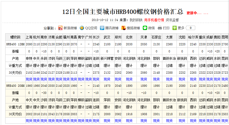Viewport: 229px width, 125px height.
Task: Click the 20MM 现货 link under 石家庄
Action: click(x=157, y=121)
